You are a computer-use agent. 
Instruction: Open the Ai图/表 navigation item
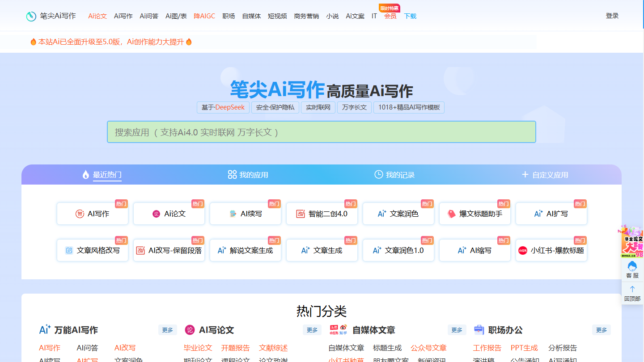[176, 16]
